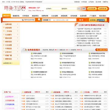Open the 全部信息分类 link in sidebar
This screenshot has height=110, width=110.
pyautogui.click(x=8, y=63)
